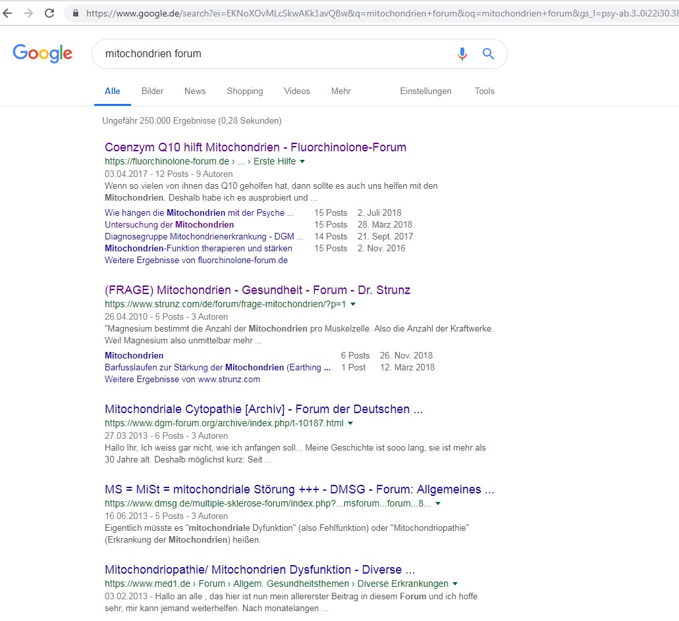This screenshot has height=621, width=679.
Task: Open Einstellungen search settings
Action: [425, 91]
